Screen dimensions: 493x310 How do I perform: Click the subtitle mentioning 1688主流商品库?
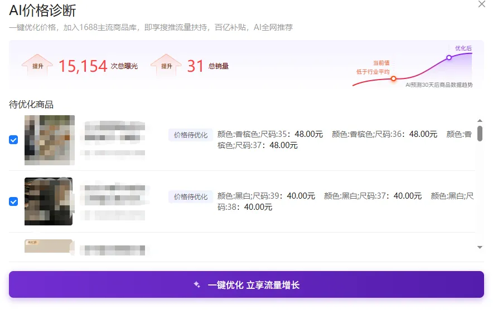[151, 27]
